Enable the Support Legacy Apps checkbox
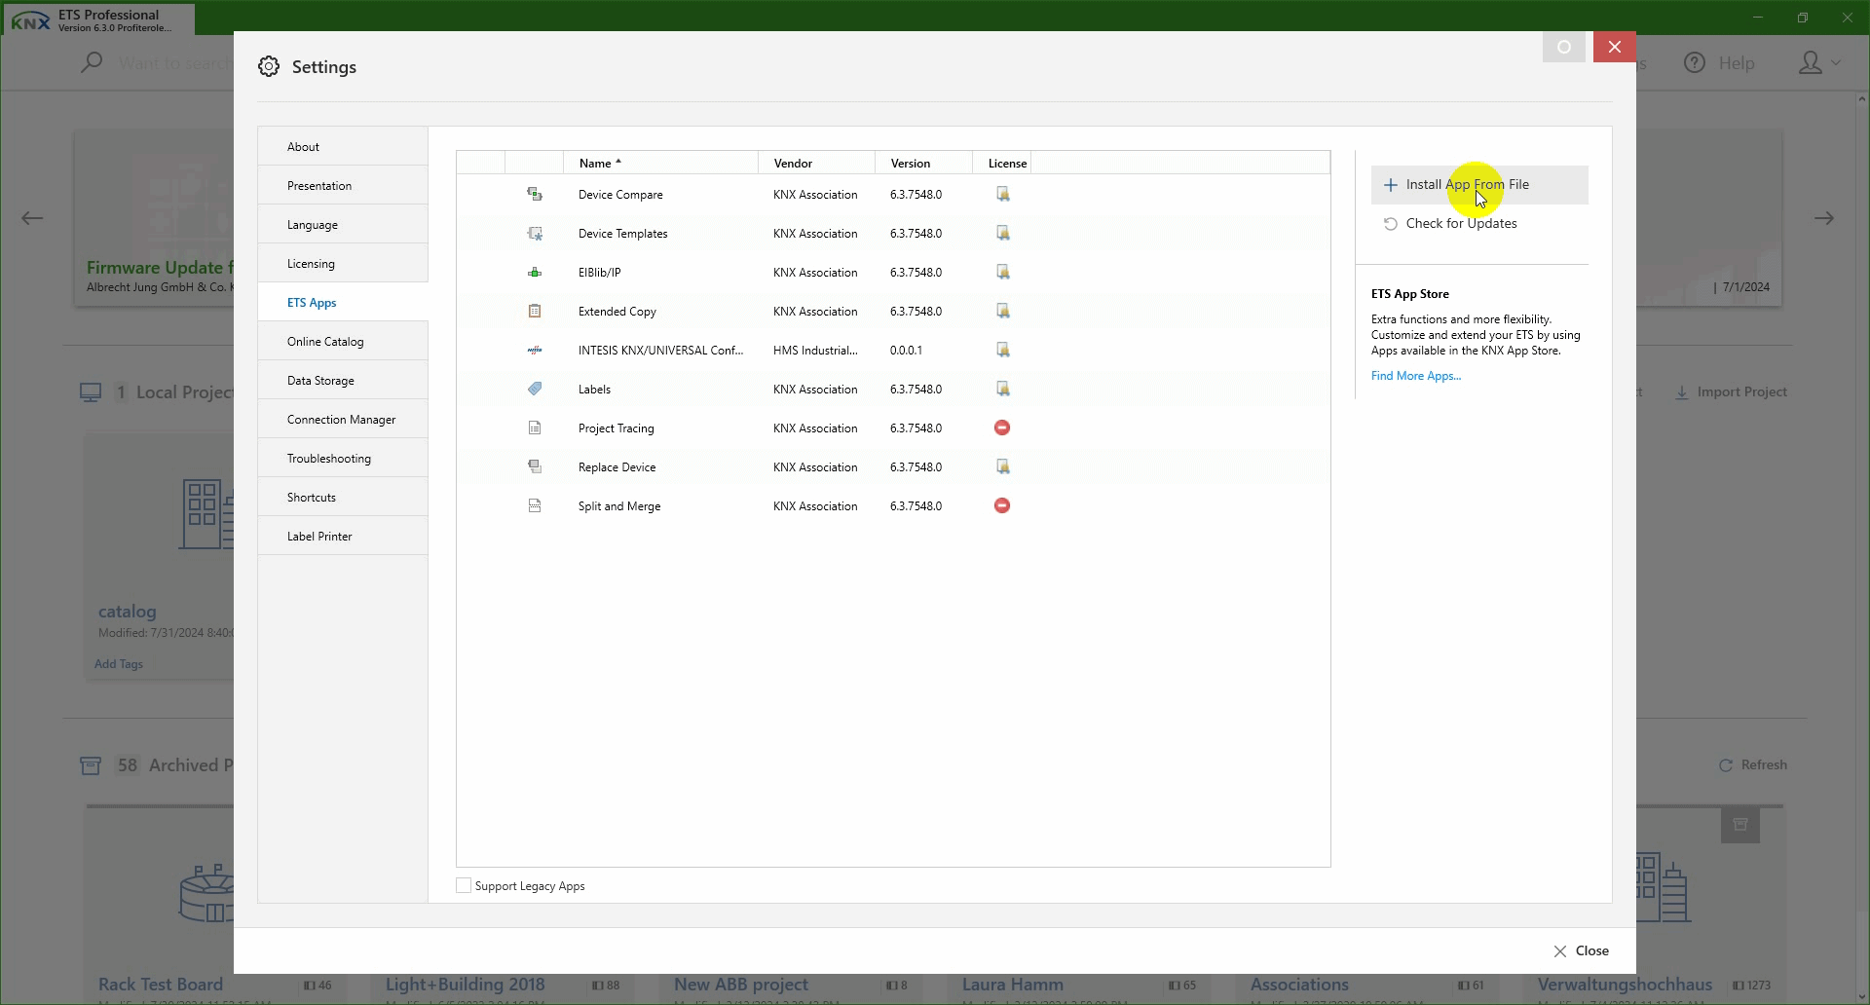 [x=464, y=886]
